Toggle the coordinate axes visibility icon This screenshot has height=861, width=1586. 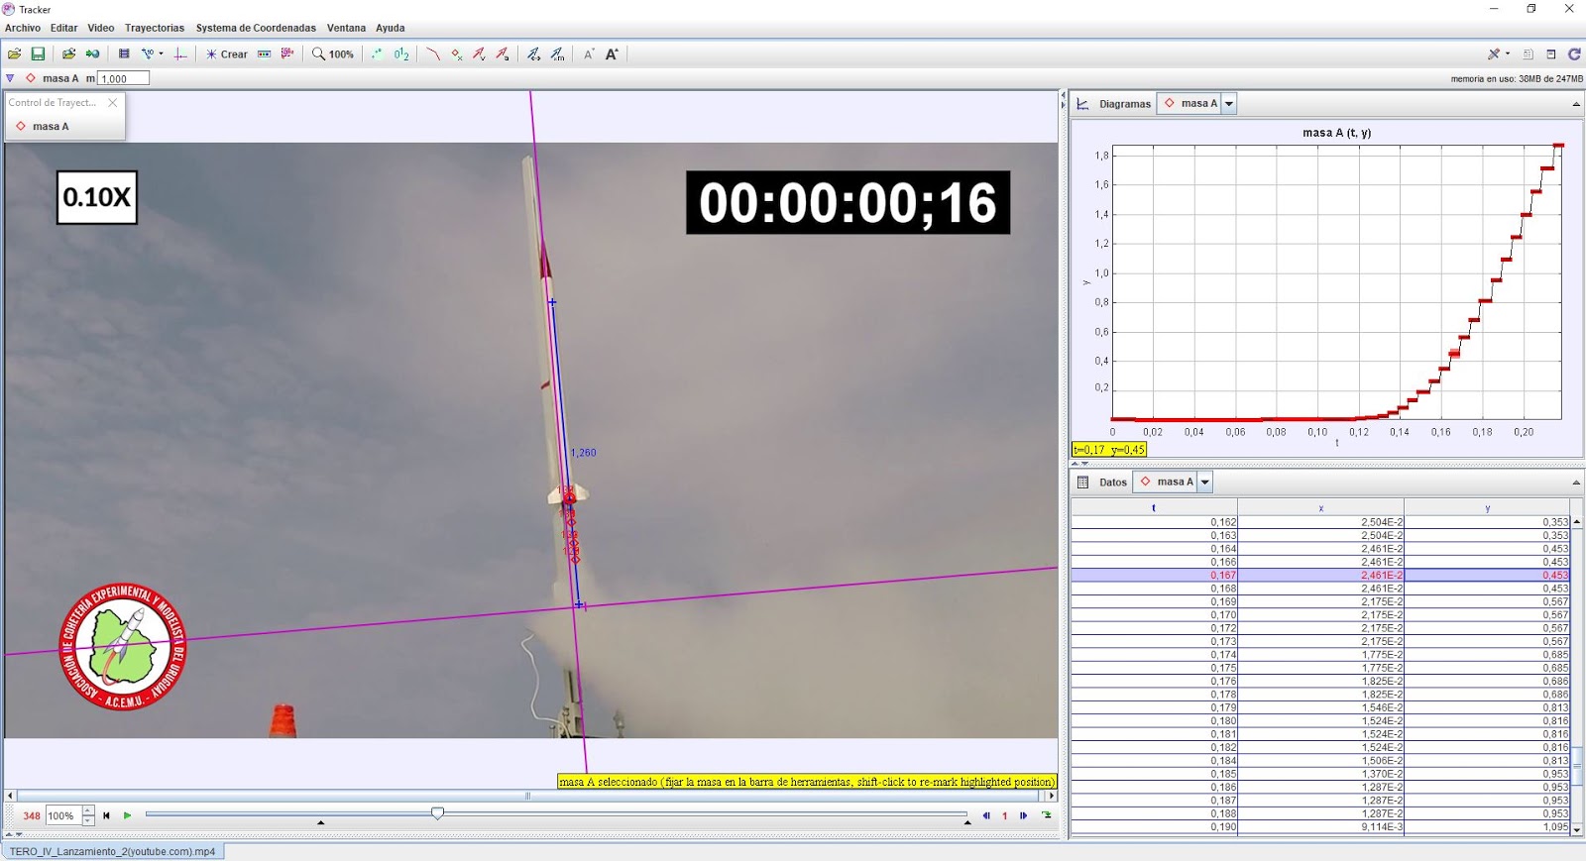tap(179, 54)
